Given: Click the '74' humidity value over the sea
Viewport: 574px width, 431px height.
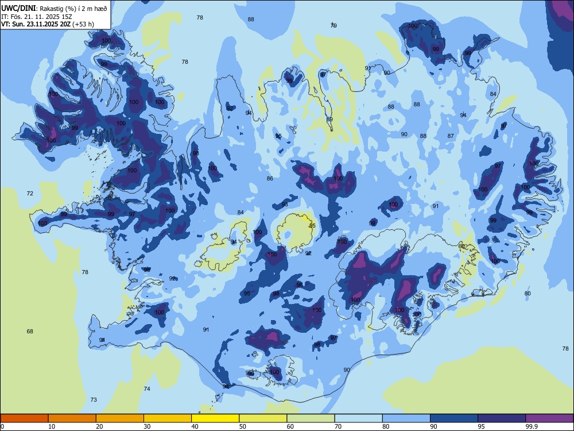Looking at the screenshot, I should click(x=147, y=388).
